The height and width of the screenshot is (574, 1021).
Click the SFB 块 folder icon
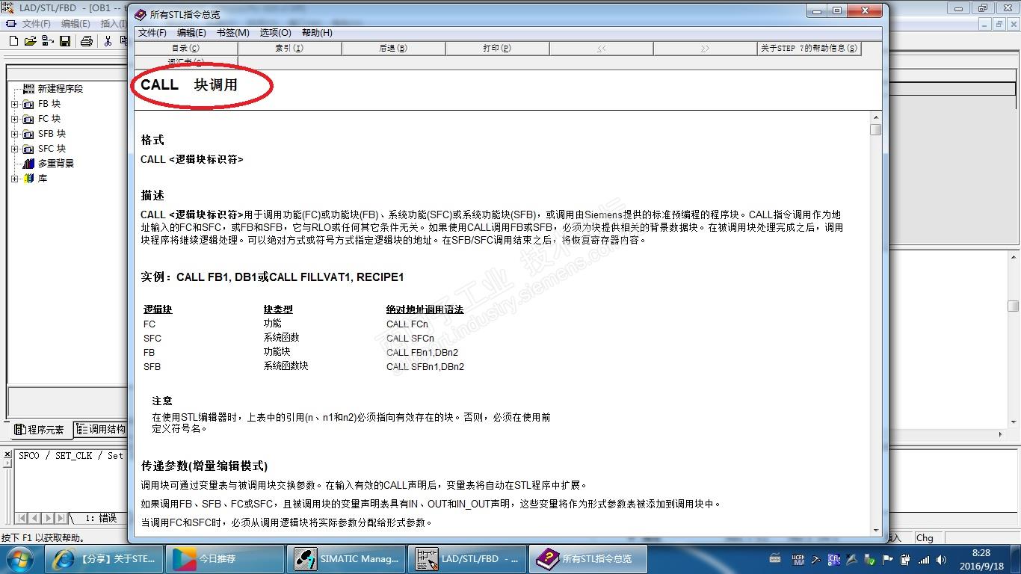pos(28,134)
